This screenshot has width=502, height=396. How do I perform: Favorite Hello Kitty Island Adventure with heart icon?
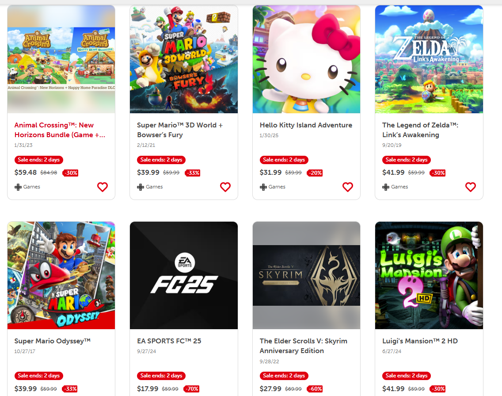coord(348,187)
